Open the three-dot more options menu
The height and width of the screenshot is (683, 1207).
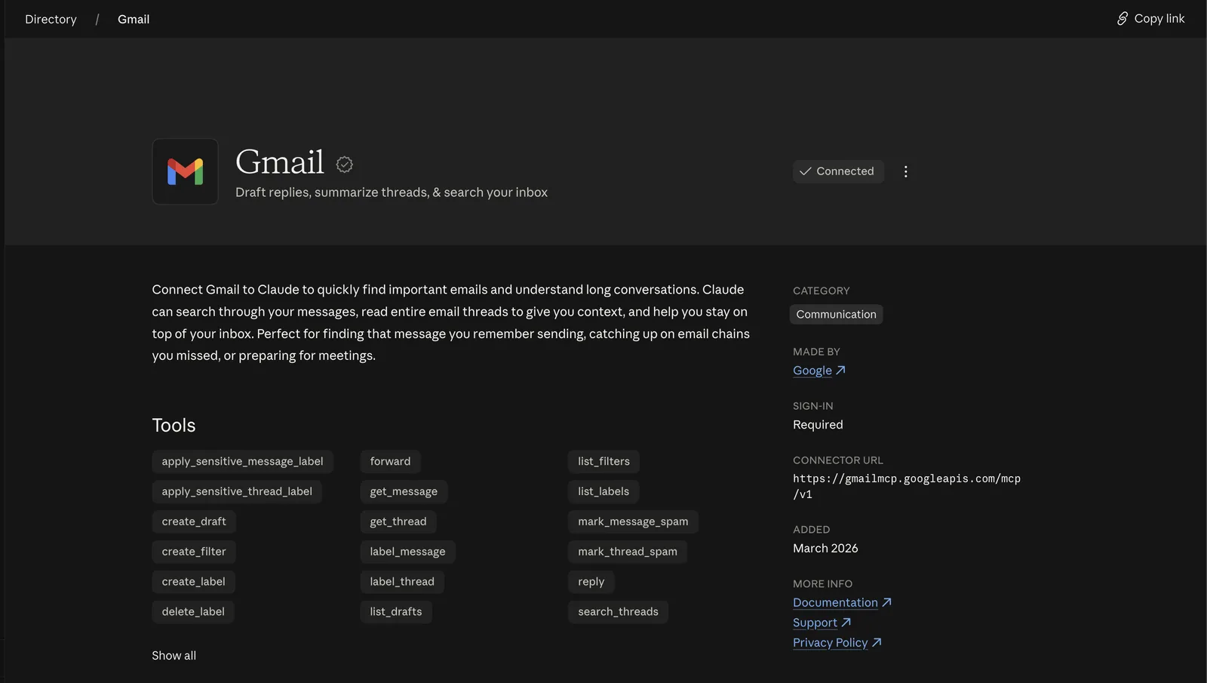click(x=905, y=171)
